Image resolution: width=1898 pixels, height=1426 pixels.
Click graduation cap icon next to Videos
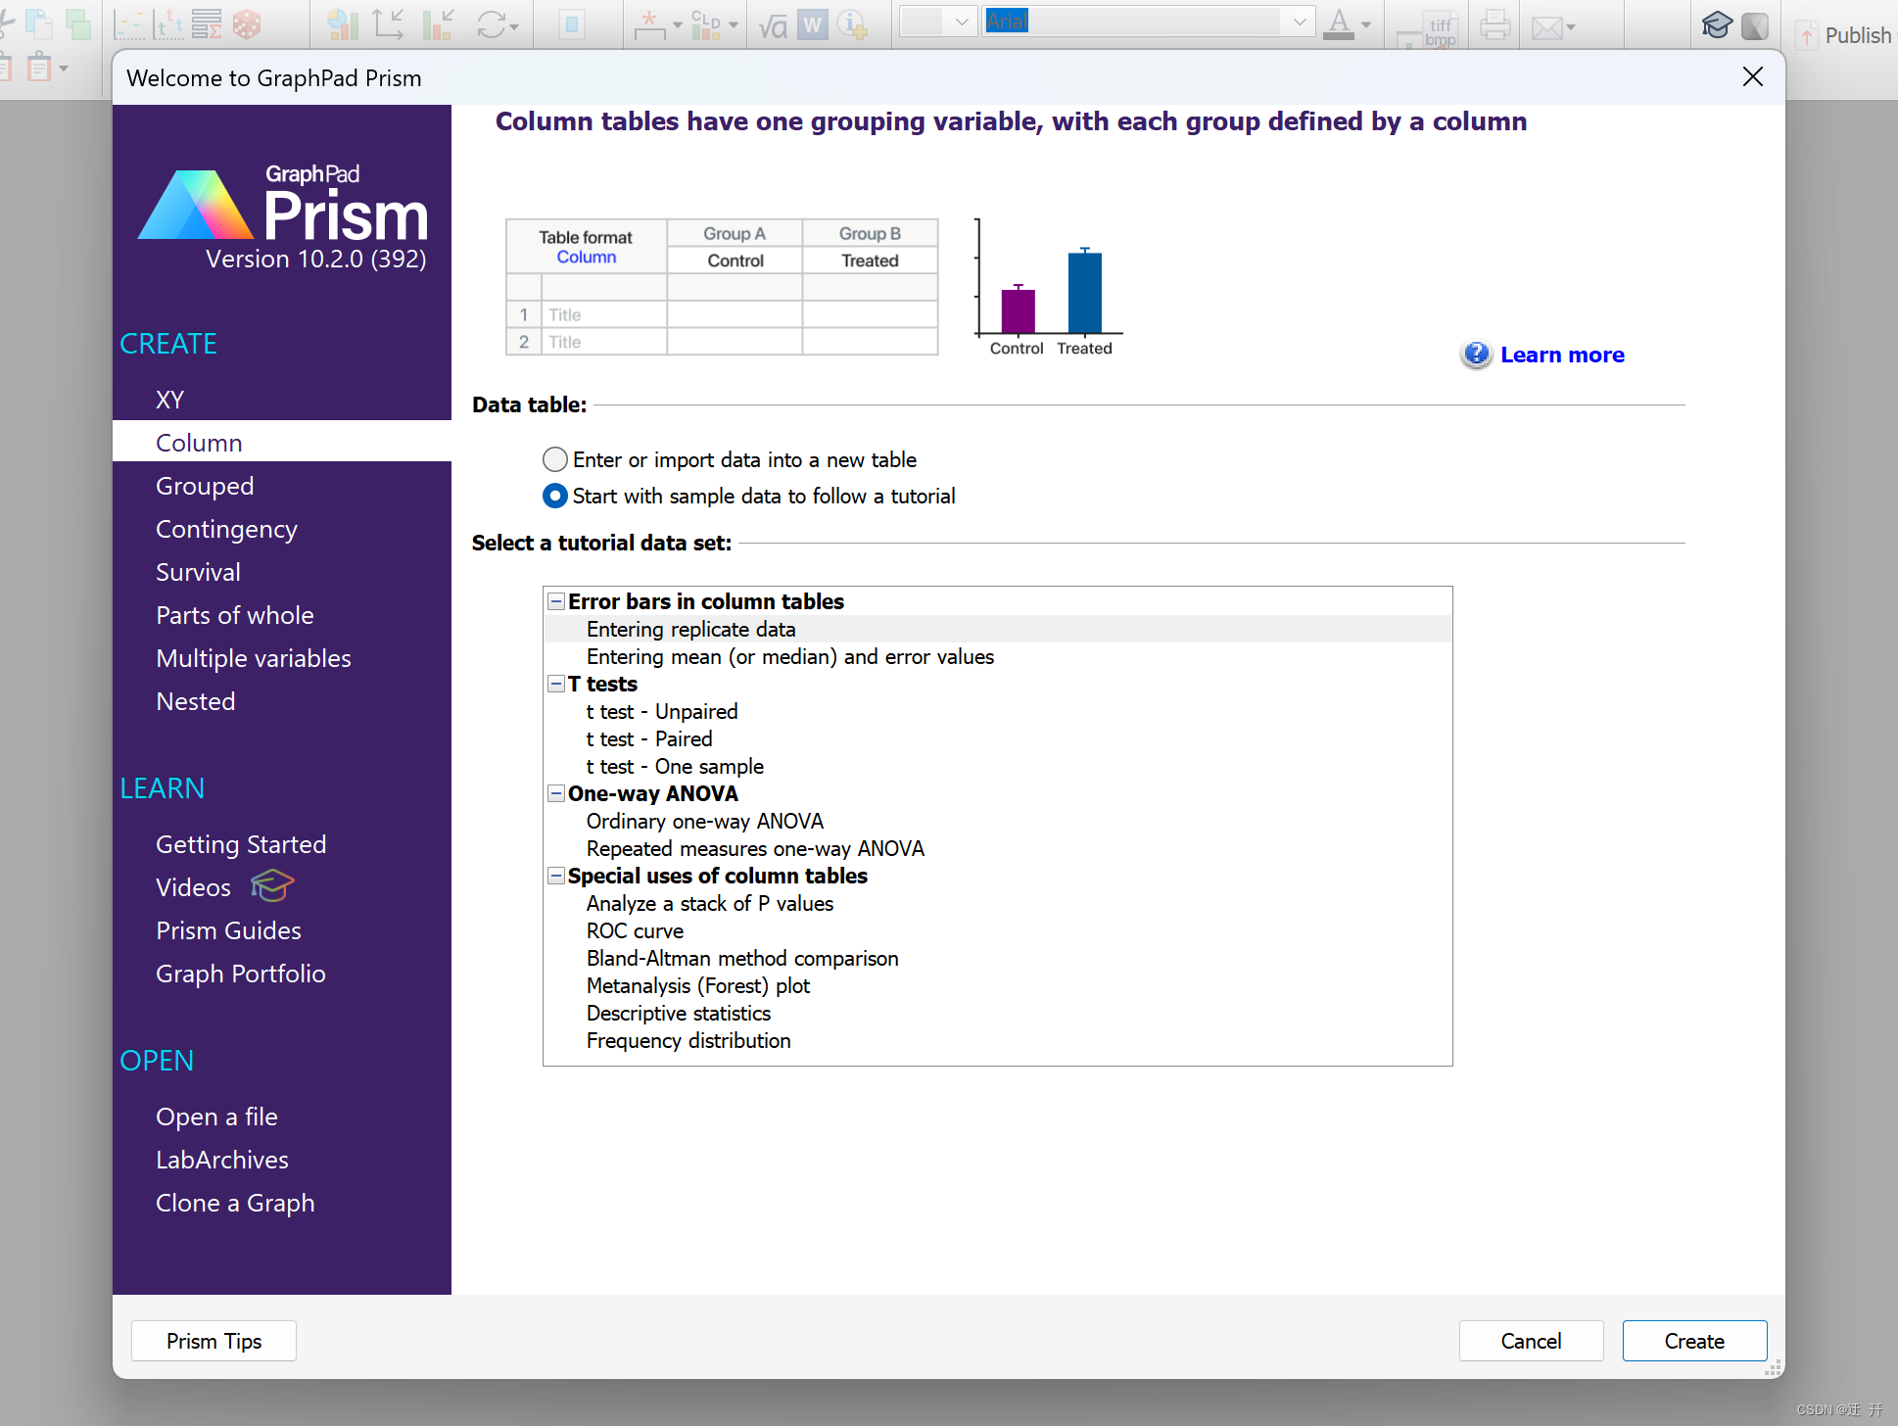click(271, 885)
